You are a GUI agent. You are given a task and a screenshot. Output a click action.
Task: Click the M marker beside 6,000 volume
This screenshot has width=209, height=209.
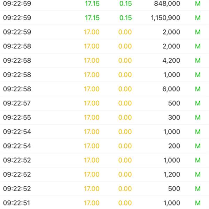(198, 89)
